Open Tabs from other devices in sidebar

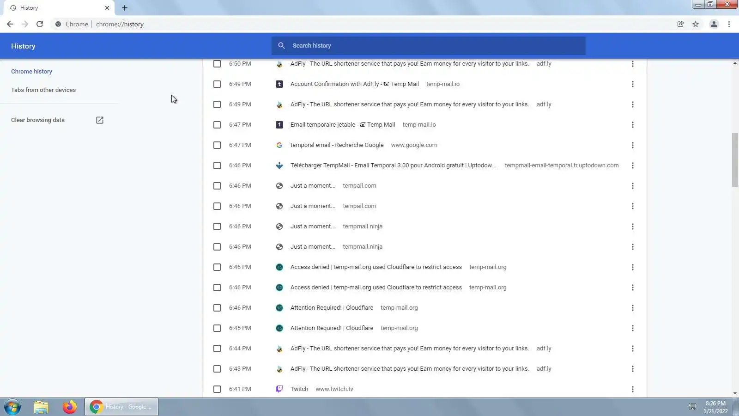click(x=43, y=90)
